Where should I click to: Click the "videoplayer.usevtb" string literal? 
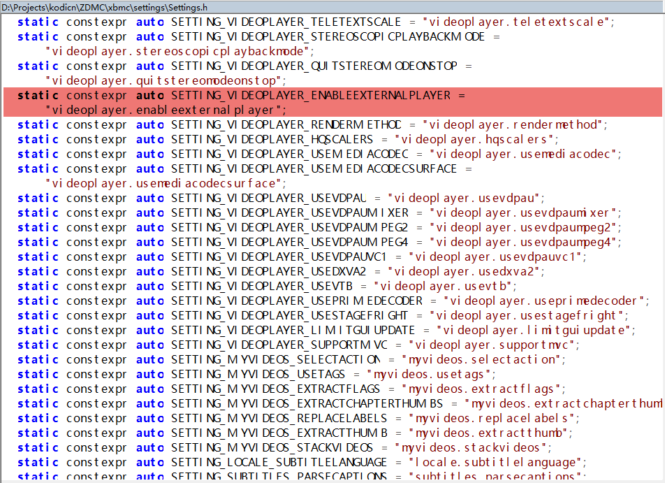(x=444, y=286)
